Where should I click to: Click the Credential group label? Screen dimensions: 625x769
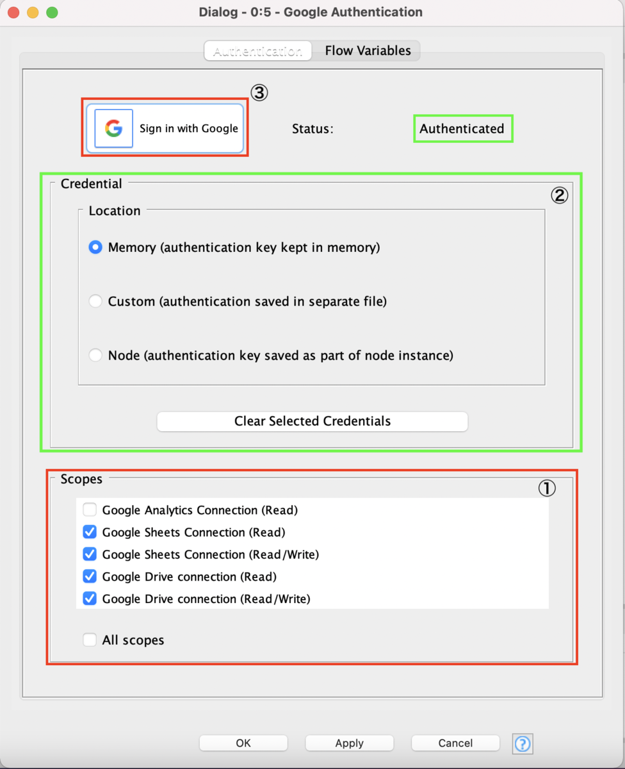[x=91, y=184]
